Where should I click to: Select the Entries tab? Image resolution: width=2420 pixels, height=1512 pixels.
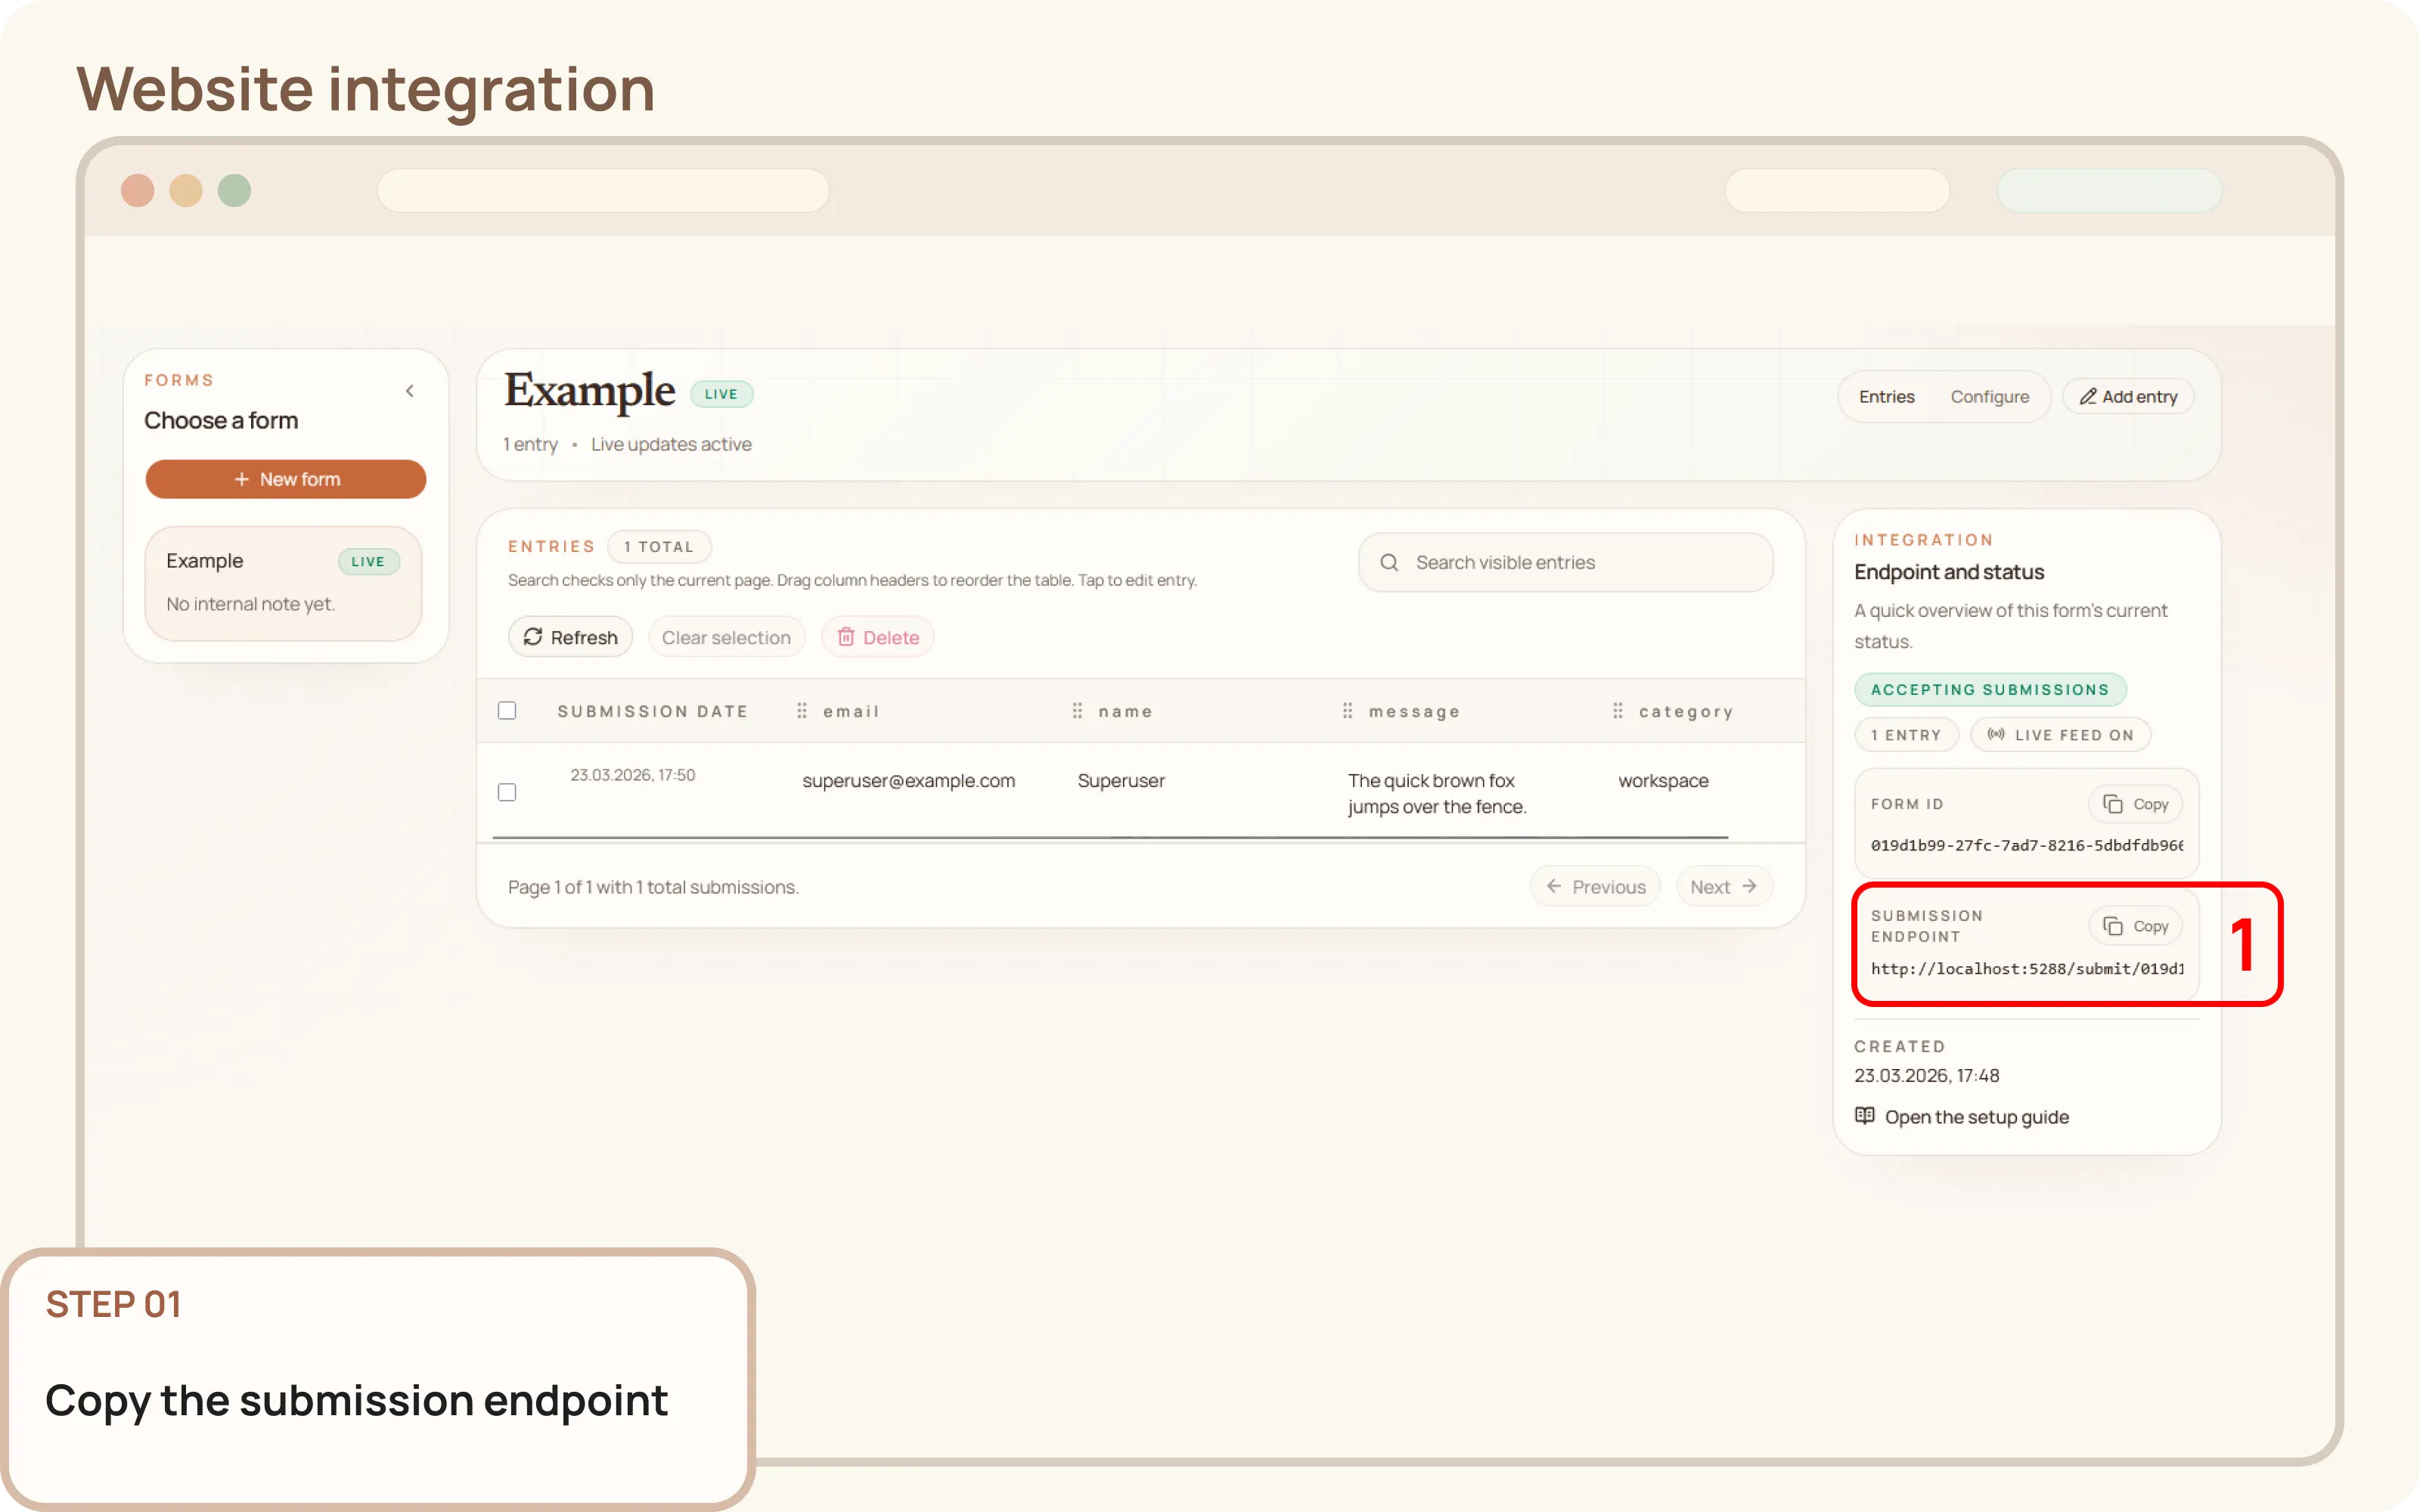(1886, 396)
